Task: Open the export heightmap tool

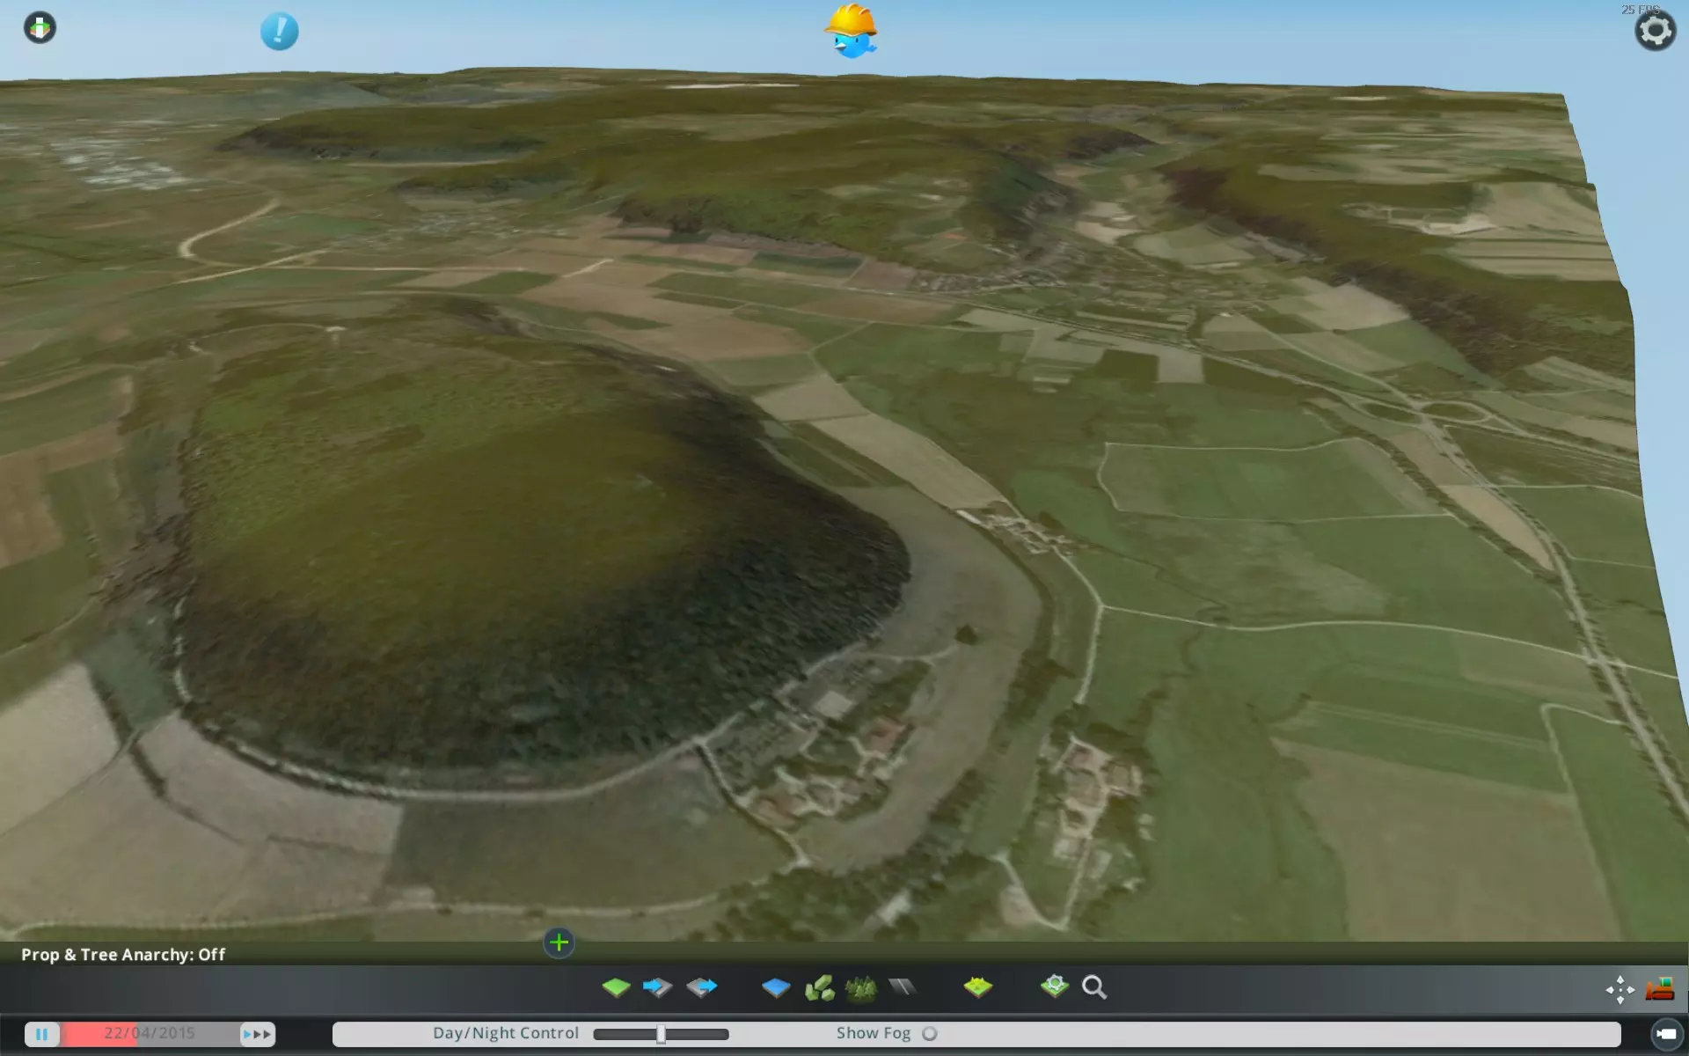Action: click(701, 987)
